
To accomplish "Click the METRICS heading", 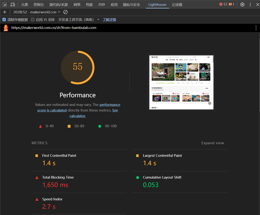I will (x=39, y=143).
